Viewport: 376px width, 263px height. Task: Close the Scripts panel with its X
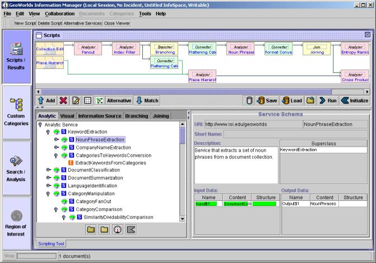coord(368,35)
